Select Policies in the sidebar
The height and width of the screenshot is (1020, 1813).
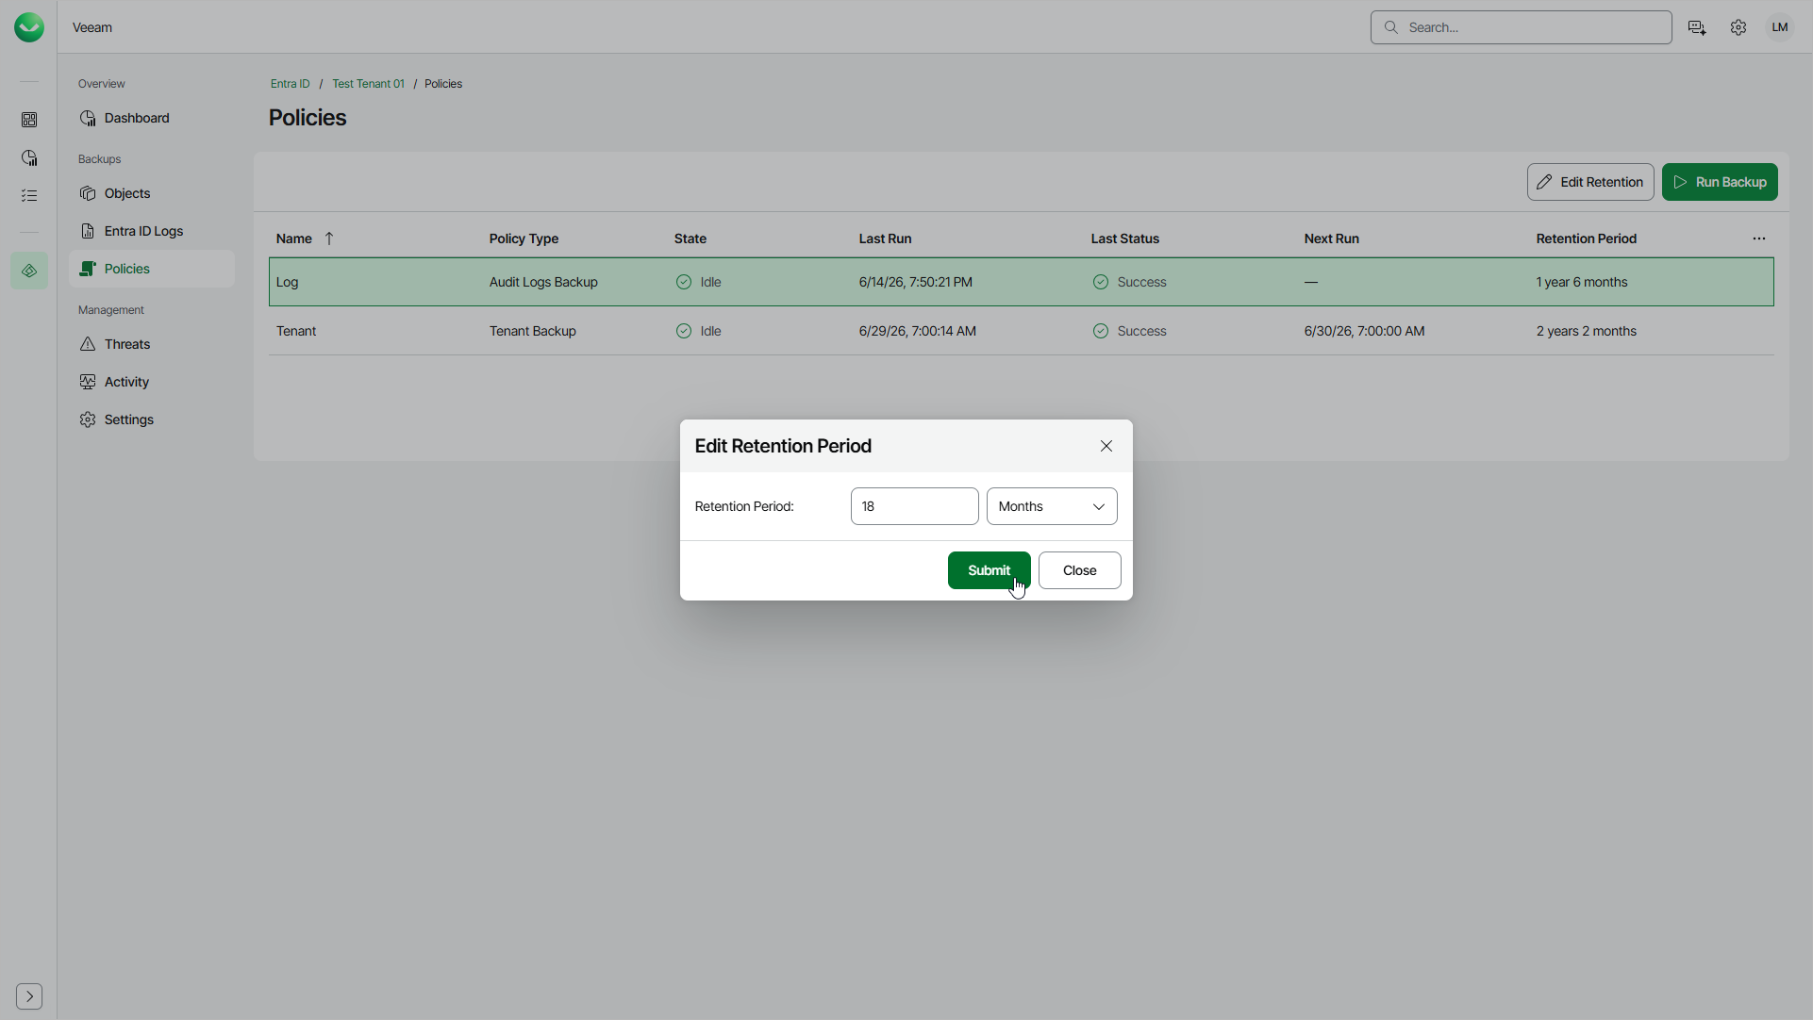(152, 269)
